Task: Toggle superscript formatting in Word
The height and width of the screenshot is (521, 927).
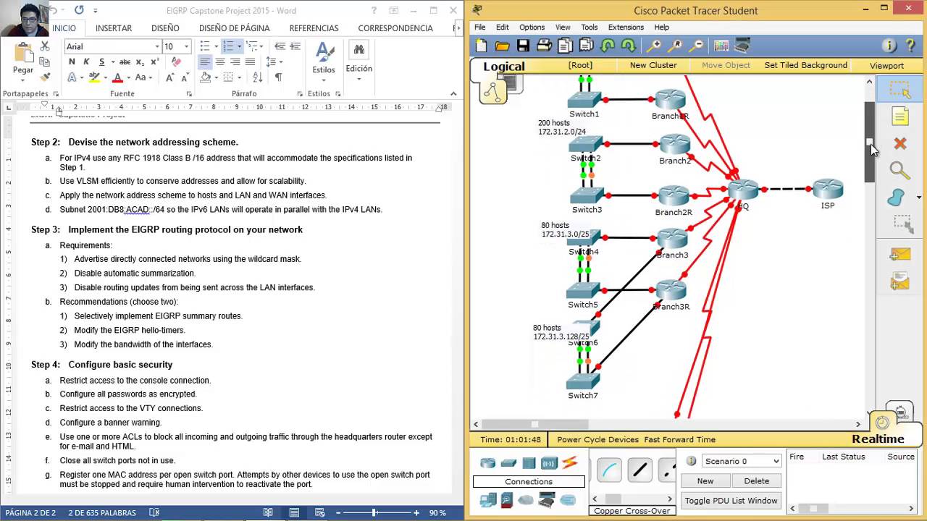Action: click(x=156, y=62)
